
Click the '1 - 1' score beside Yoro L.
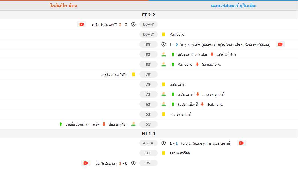(x=174, y=144)
